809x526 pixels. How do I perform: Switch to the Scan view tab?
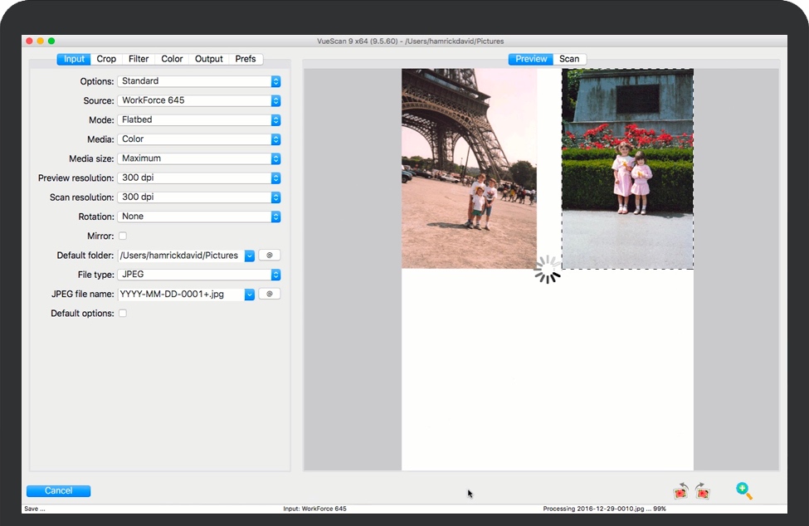(569, 59)
